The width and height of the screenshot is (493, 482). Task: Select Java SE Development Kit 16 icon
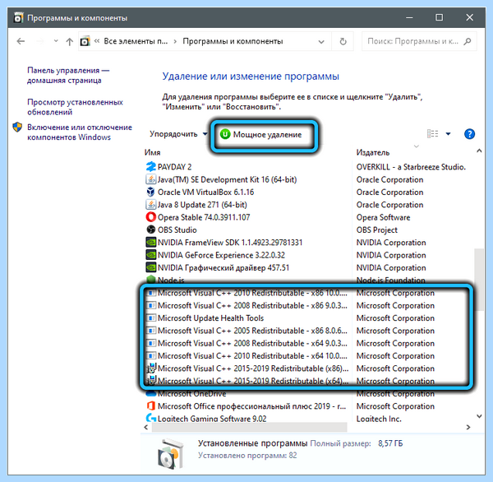(151, 179)
